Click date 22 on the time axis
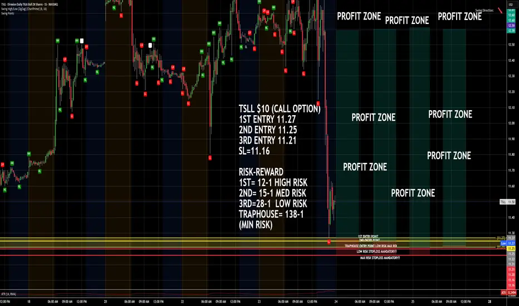 pyautogui.click(x=183, y=302)
